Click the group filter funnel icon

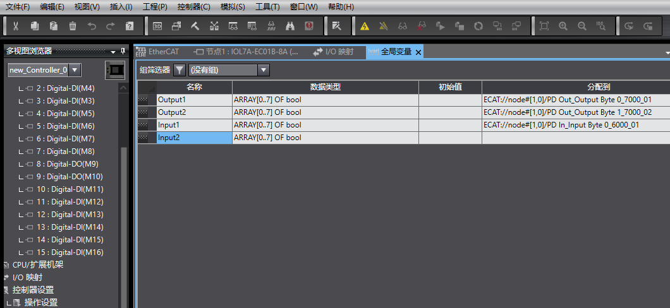[180, 70]
